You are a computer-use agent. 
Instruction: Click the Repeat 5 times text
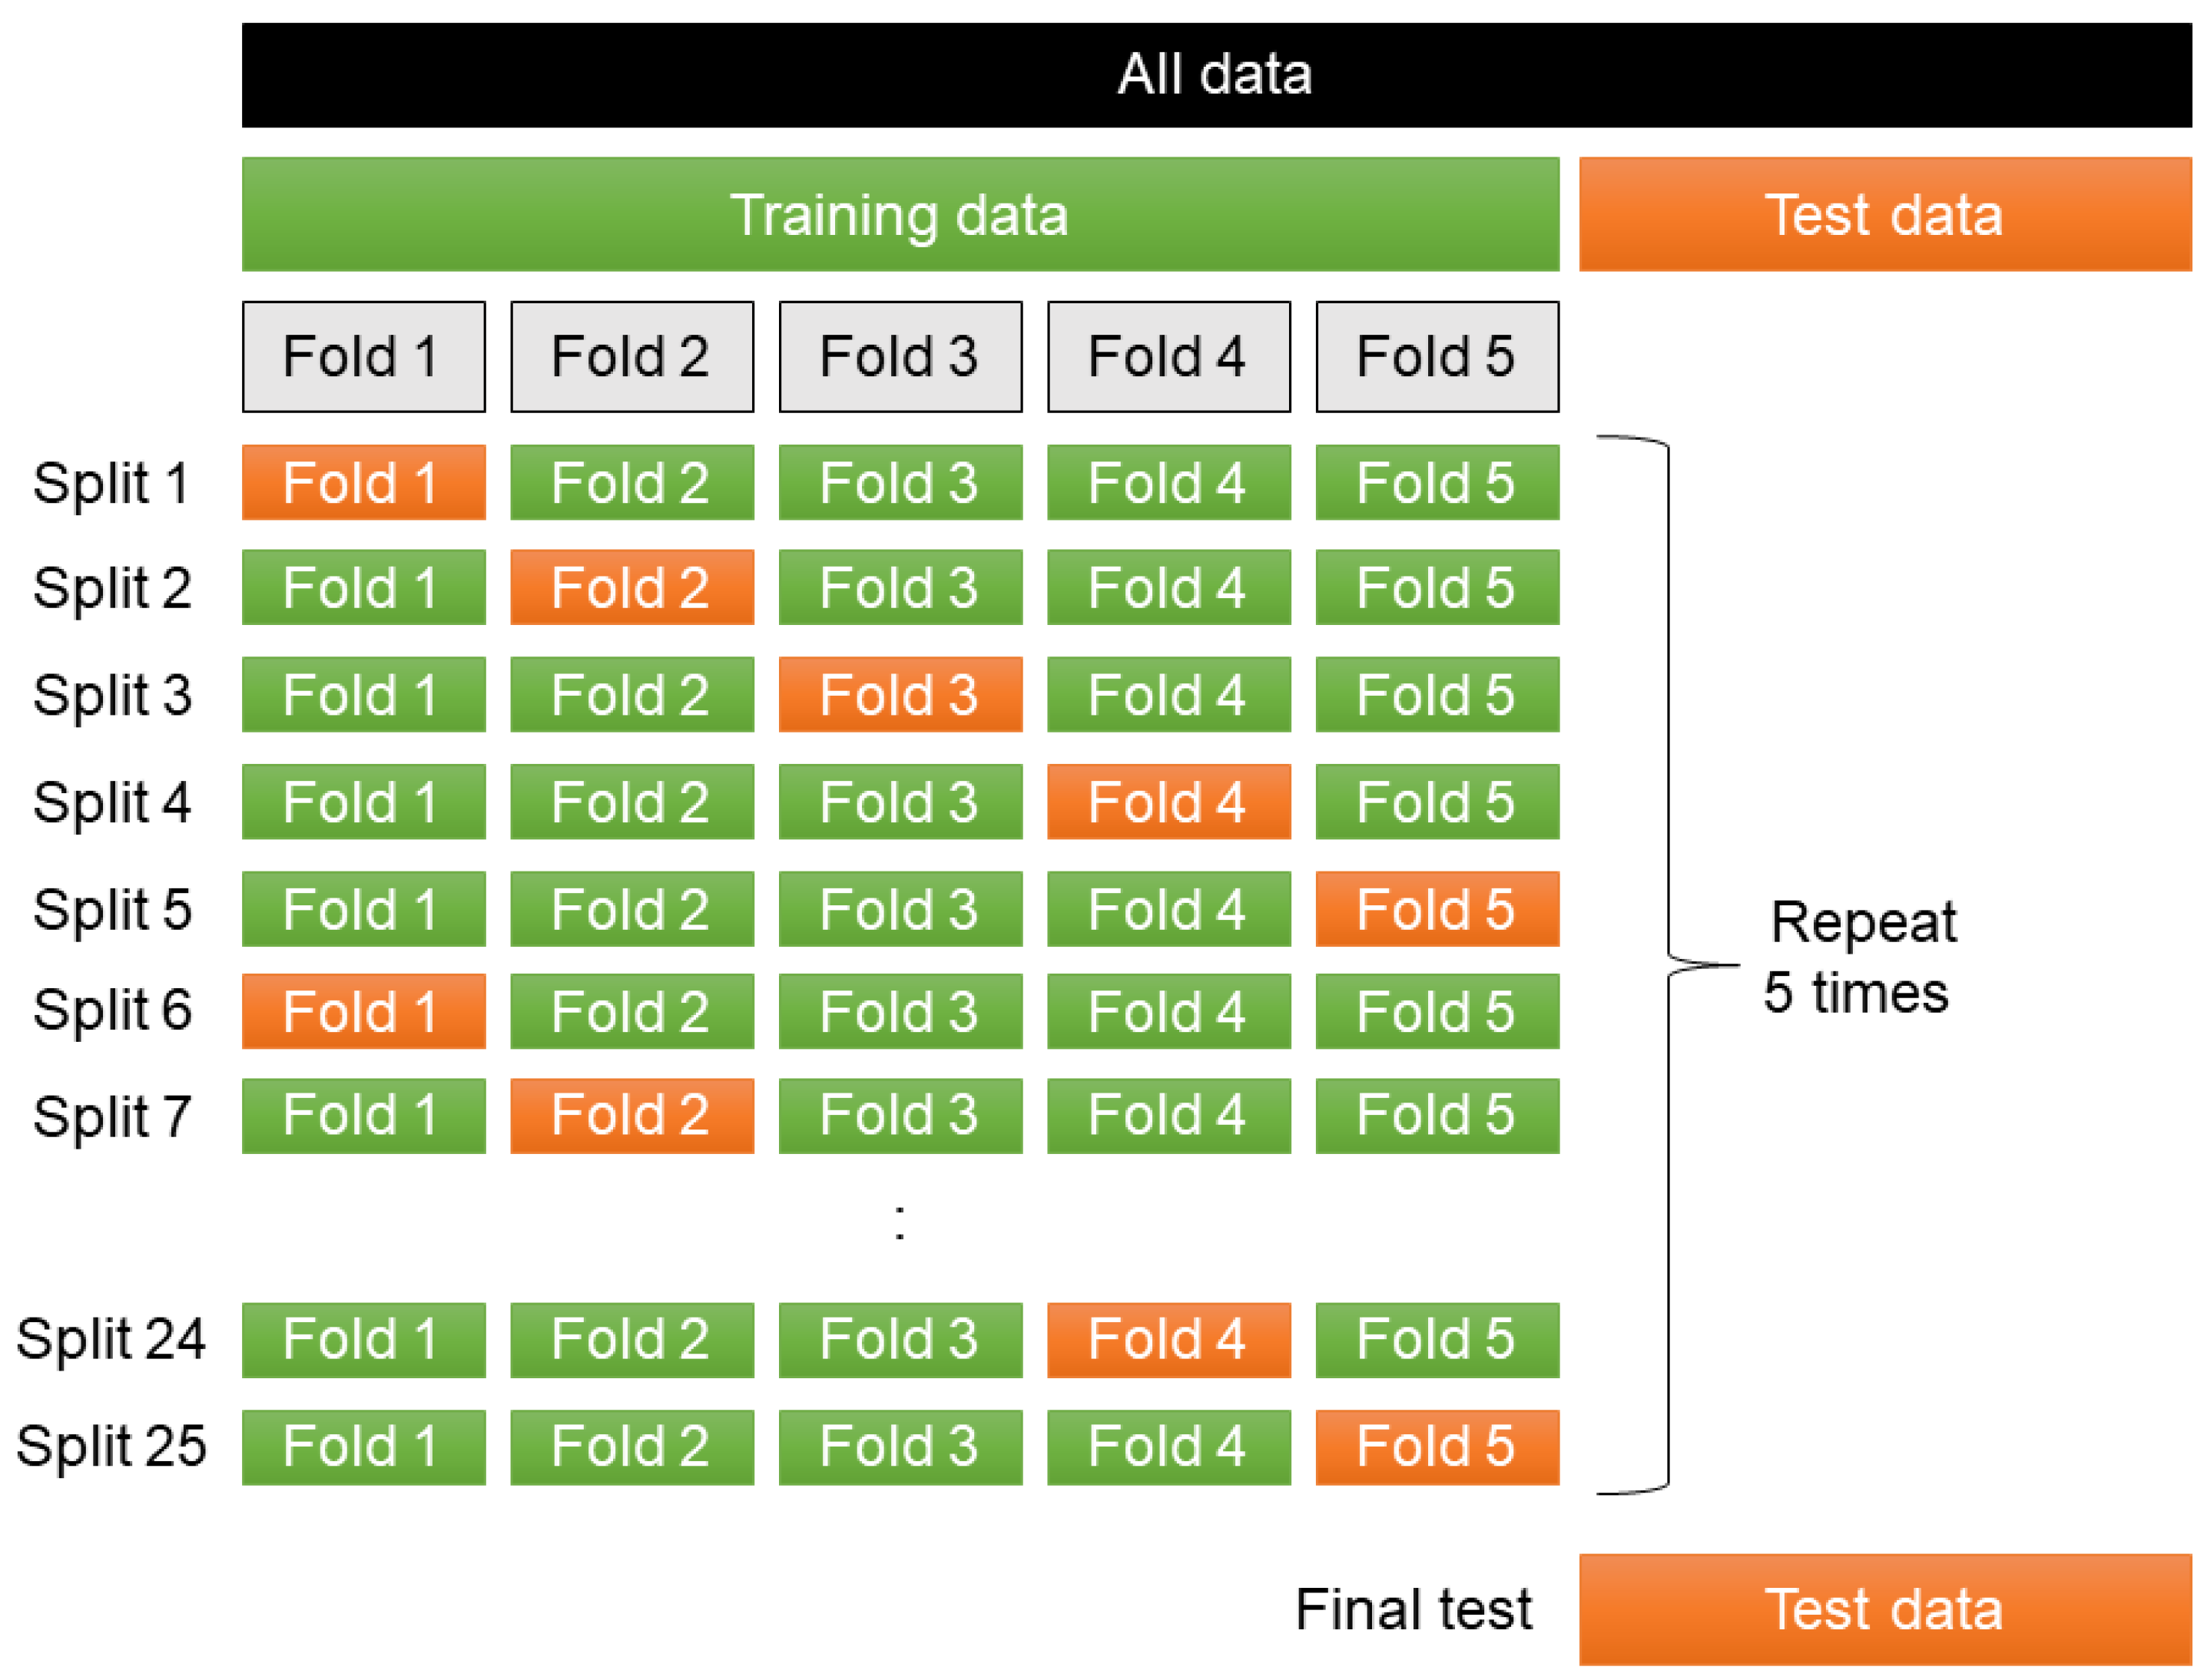click(1859, 956)
